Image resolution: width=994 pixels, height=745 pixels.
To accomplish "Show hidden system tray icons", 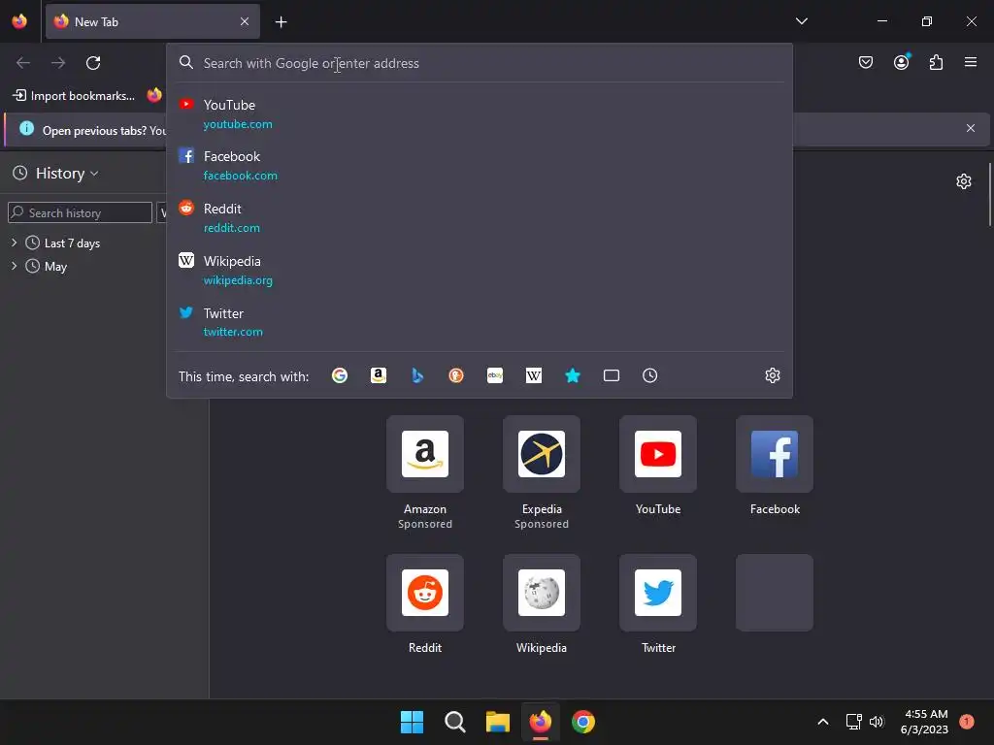I will click(x=823, y=722).
